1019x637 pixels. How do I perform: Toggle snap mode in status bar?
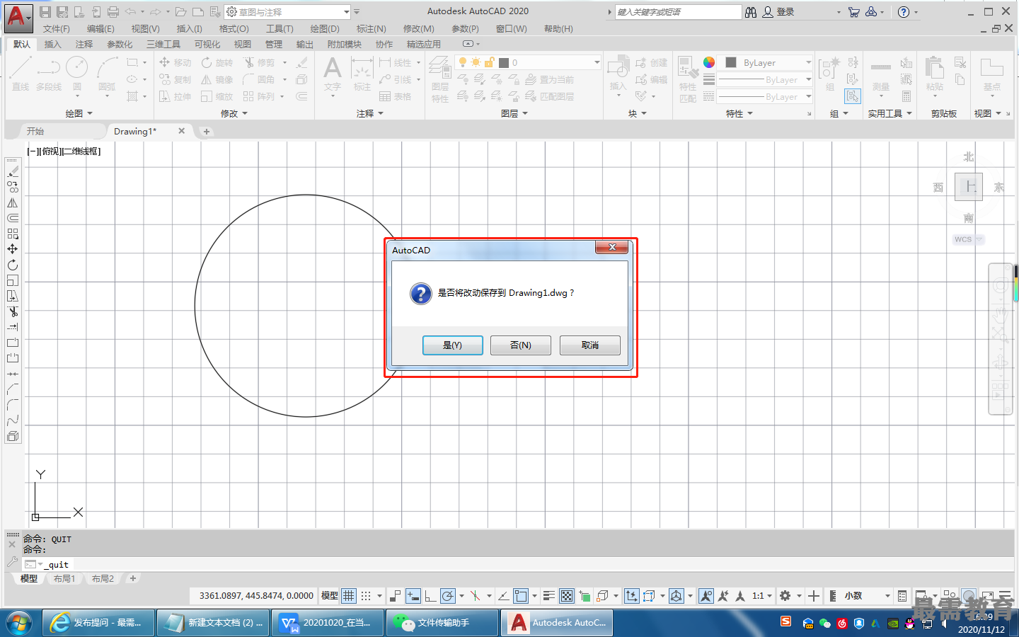coord(367,596)
